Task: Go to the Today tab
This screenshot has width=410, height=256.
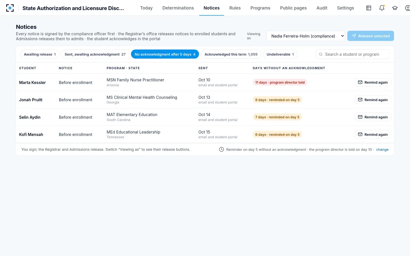Action: [146, 8]
